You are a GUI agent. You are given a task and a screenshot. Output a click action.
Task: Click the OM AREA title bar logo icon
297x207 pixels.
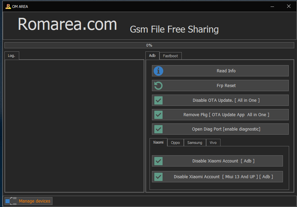[x=8, y=6]
